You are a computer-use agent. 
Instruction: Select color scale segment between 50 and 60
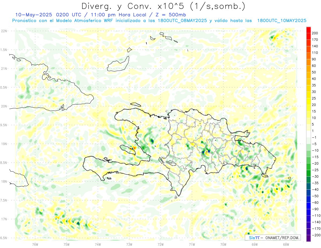click(x=308, y=69)
